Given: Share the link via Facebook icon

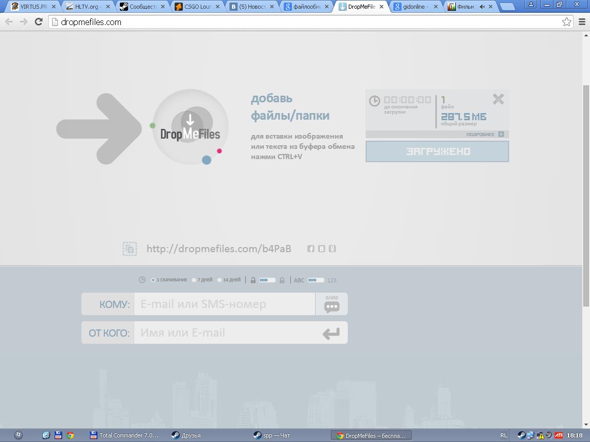Looking at the screenshot, I should click(311, 249).
